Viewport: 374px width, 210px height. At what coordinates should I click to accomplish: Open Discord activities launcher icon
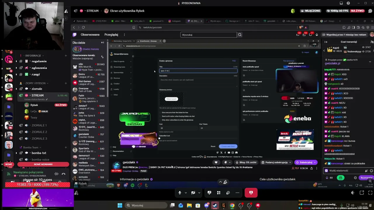[x=219, y=192]
